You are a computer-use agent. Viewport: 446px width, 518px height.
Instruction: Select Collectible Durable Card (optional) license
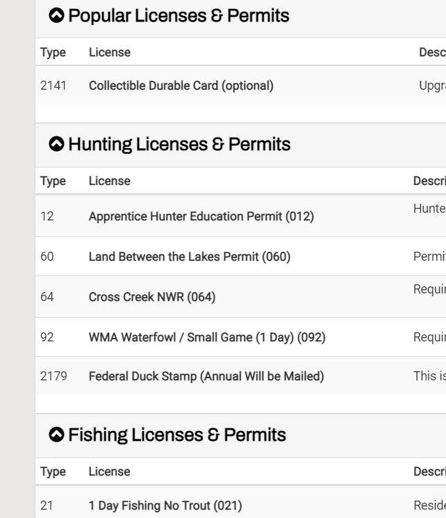(181, 86)
